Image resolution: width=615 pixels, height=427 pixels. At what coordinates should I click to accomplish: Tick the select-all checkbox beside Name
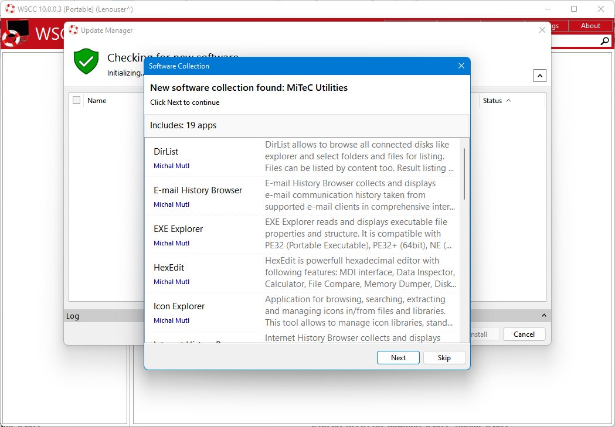point(76,100)
